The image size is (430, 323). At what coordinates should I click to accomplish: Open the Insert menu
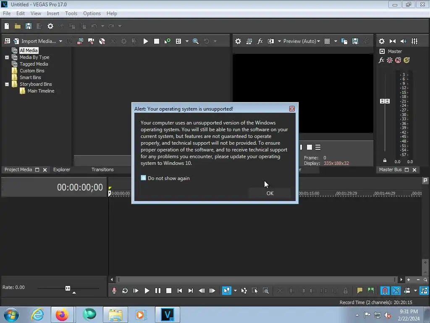[x=53, y=13]
